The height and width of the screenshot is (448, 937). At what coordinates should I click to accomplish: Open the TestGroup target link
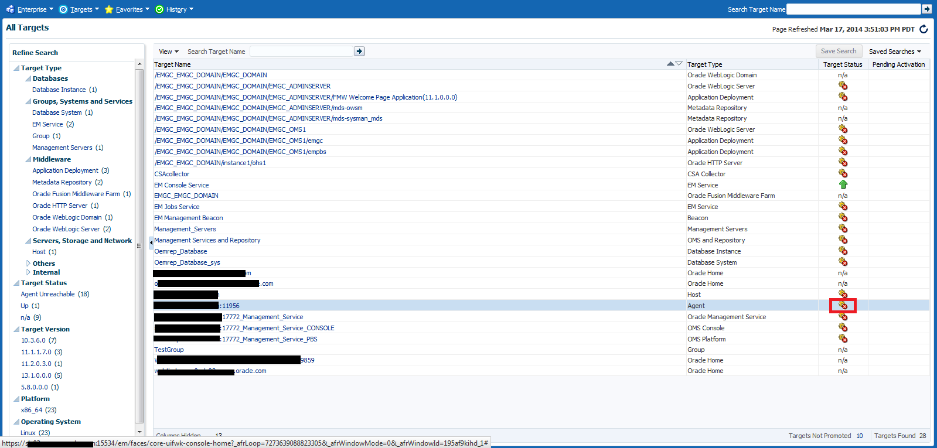(x=169, y=350)
